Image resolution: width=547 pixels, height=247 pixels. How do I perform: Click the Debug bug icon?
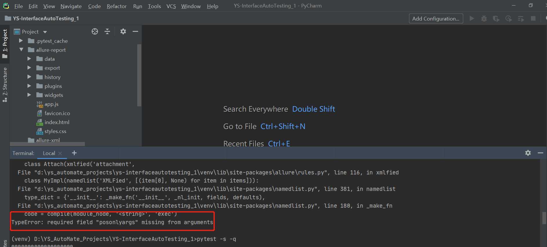pos(484,19)
